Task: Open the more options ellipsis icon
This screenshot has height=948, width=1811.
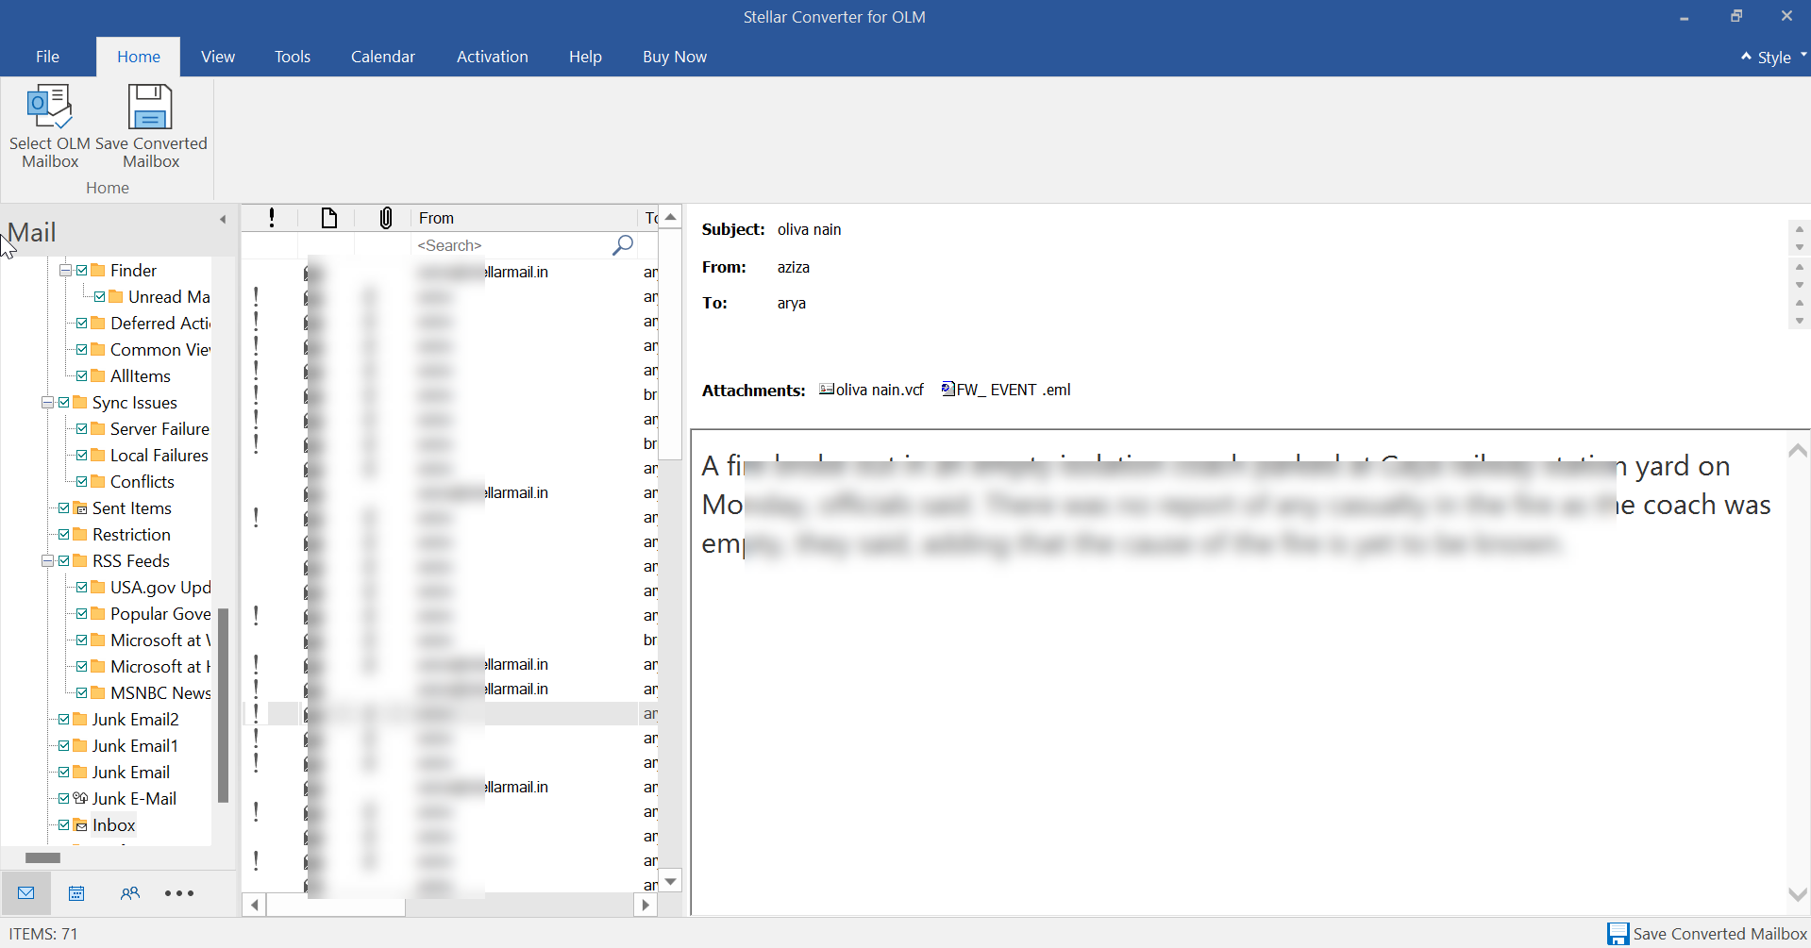Action: coord(179,893)
